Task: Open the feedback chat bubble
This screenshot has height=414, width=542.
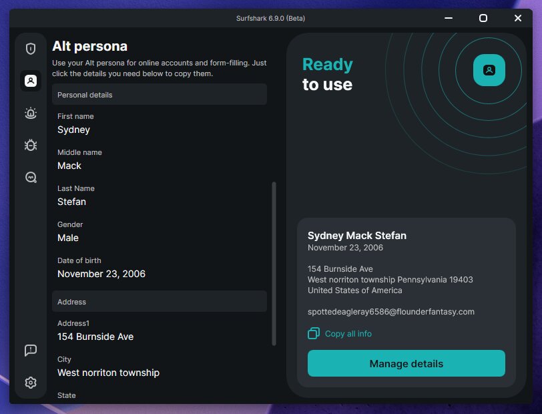Action: tap(30, 350)
